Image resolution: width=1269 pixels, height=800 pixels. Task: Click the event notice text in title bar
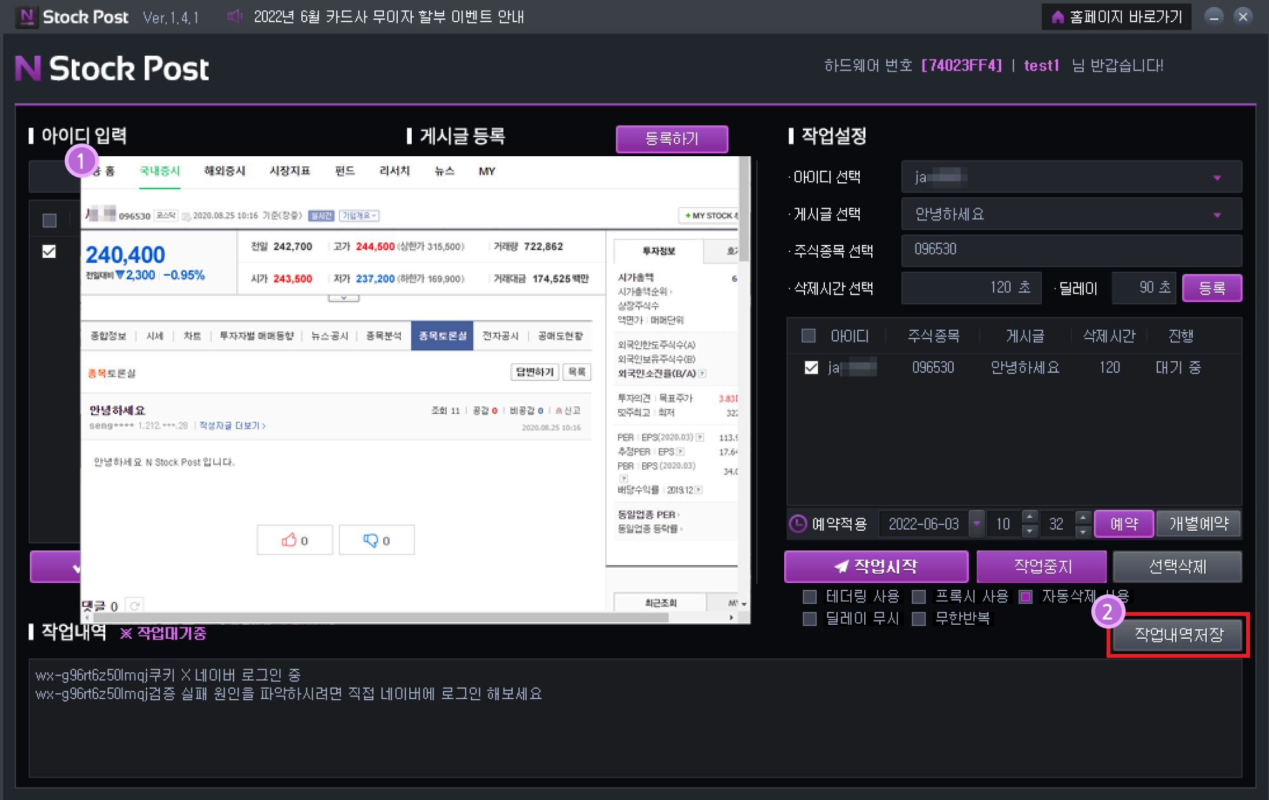click(389, 17)
